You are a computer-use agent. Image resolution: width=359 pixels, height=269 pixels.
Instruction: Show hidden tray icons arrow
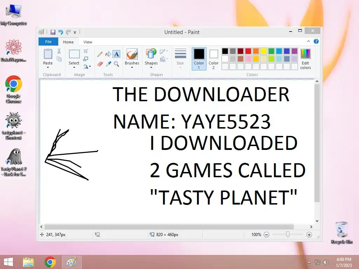pos(309,262)
